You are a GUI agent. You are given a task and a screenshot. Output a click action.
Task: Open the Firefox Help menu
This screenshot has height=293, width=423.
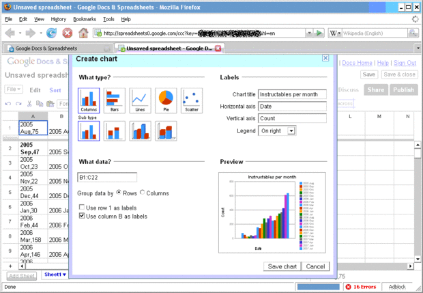click(126, 19)
